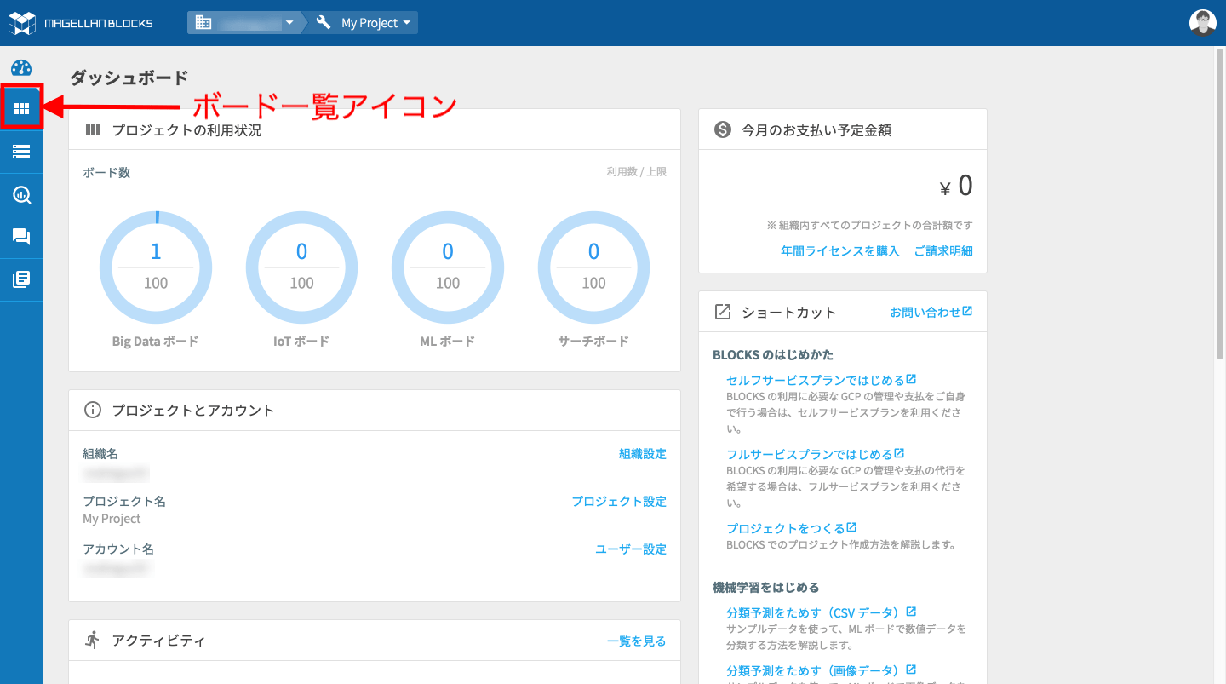The image size is (1226, 684).
Task: Click the Big Data ボード usage ring
Action: click(156, 267)
